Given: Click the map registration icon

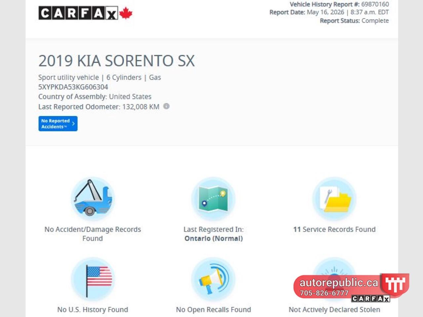Looking at the screenshot, I should click(213, 199).
